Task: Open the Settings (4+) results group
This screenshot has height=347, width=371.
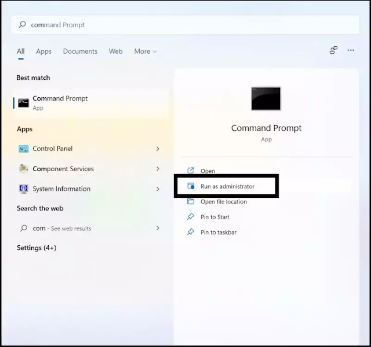Action: 37,248
